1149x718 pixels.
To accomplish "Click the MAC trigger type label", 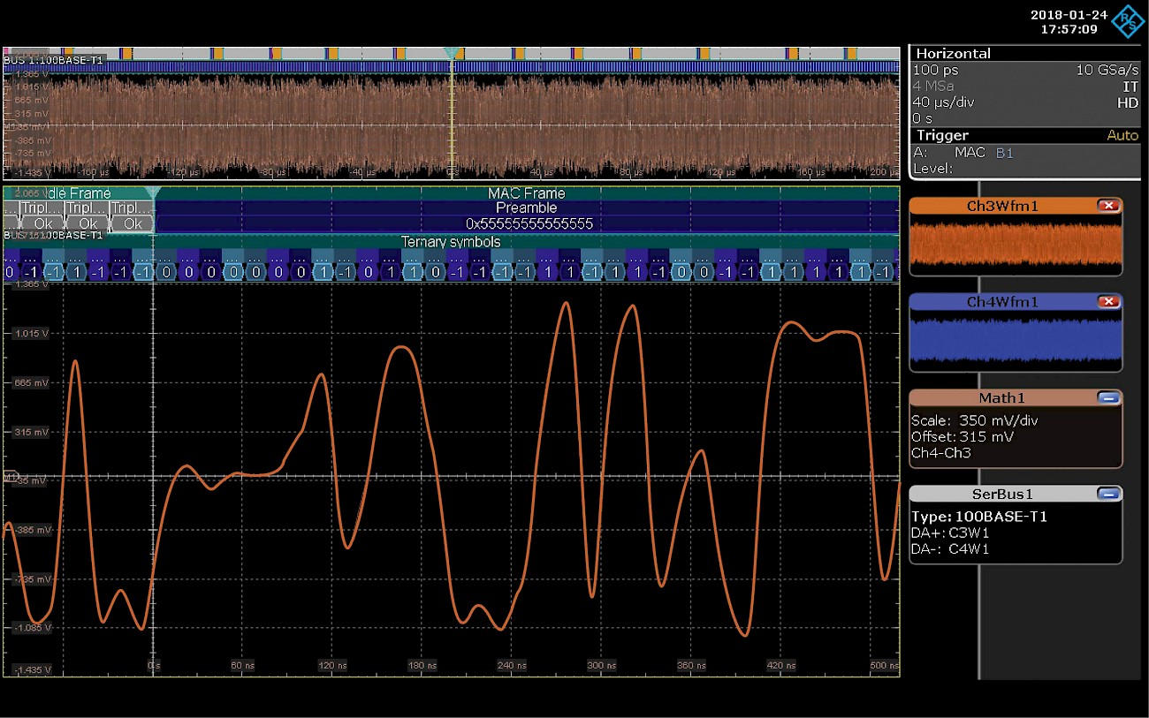I will tap(970, 153).
